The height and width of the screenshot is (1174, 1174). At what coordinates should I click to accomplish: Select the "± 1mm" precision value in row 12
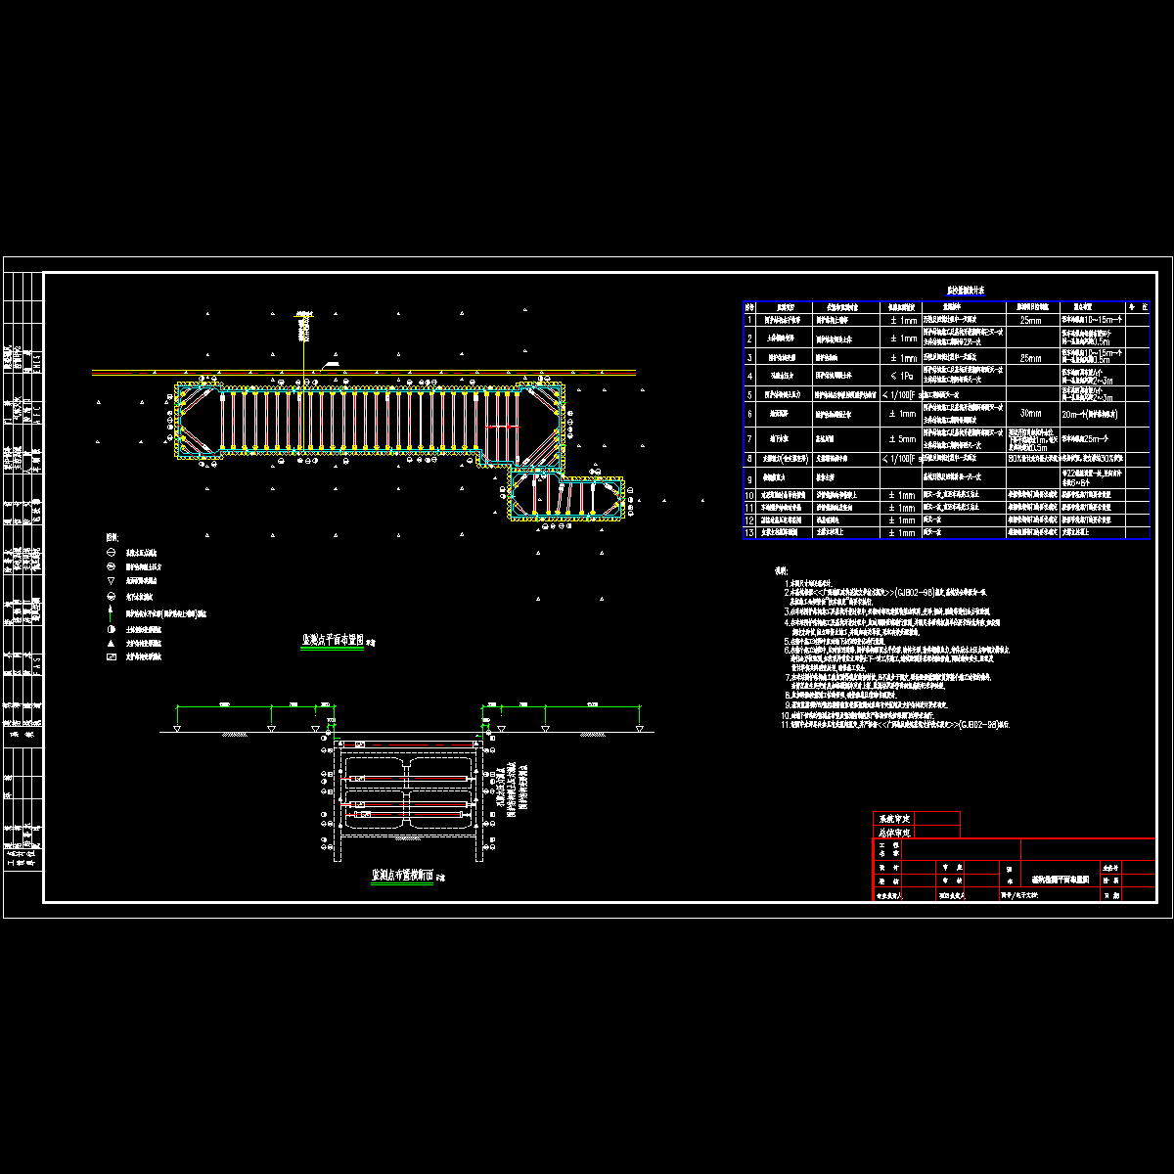tap(901, 520)
